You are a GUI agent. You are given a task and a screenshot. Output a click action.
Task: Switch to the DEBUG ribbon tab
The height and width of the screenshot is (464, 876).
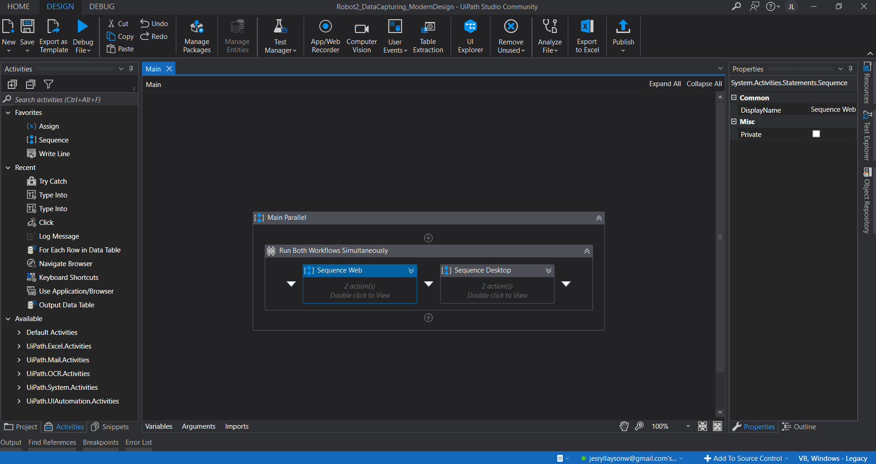102,6
